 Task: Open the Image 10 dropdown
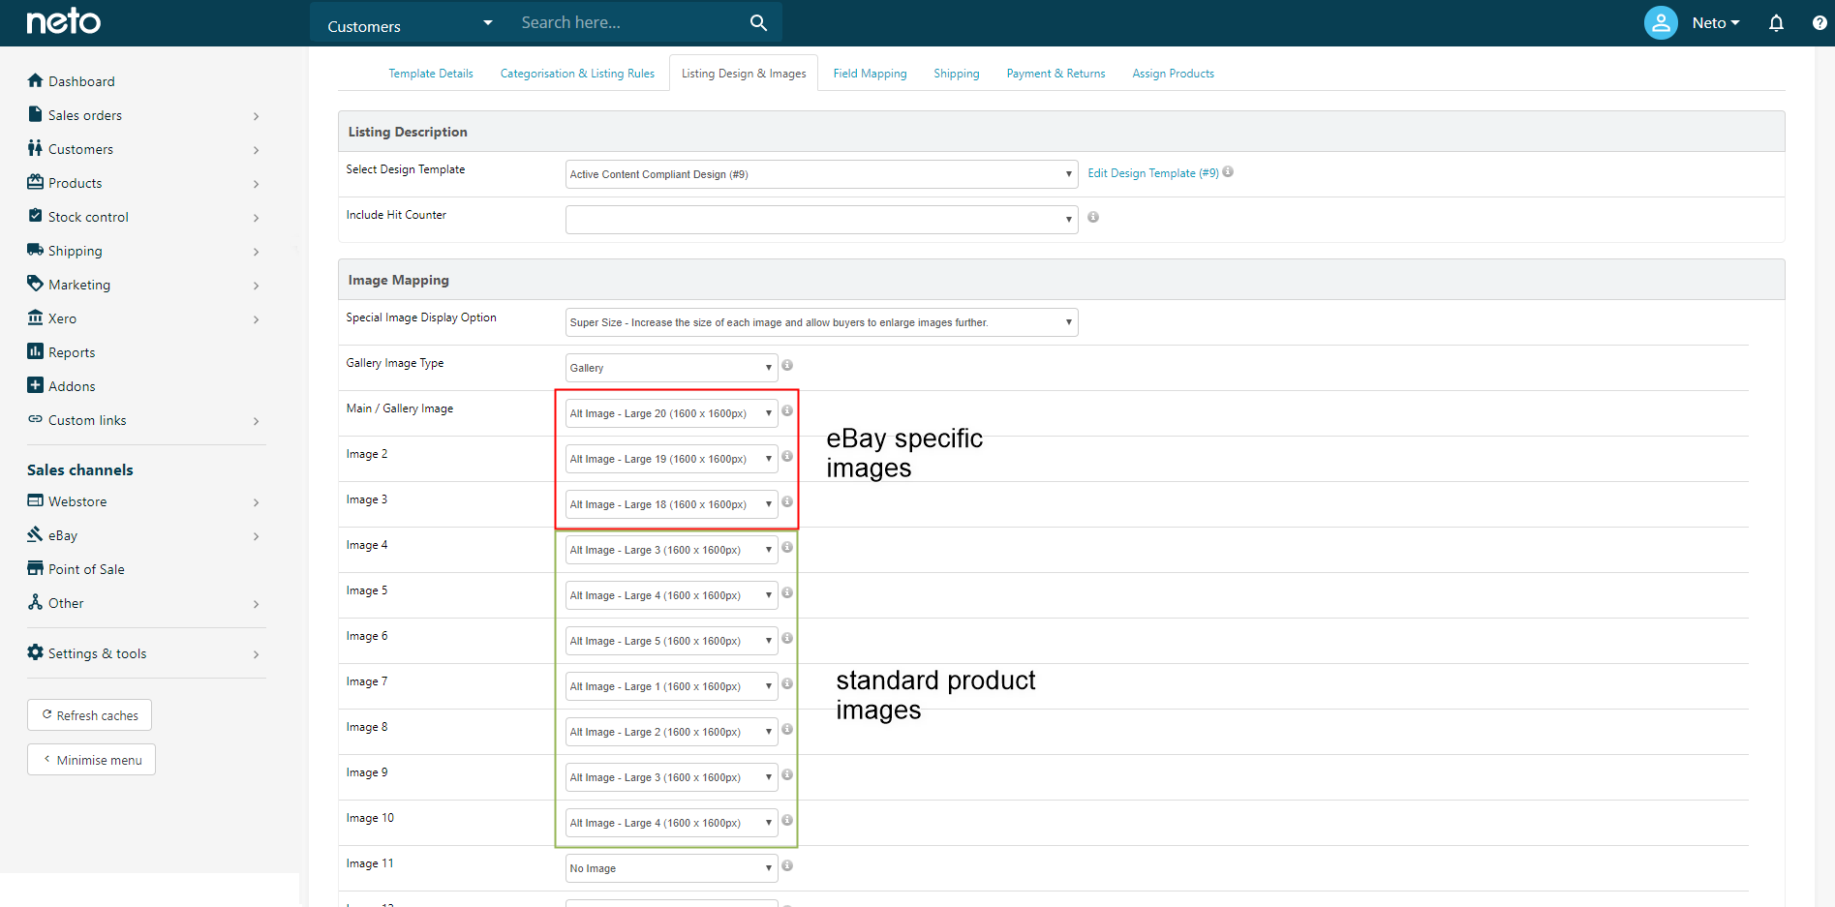point(671,823)
